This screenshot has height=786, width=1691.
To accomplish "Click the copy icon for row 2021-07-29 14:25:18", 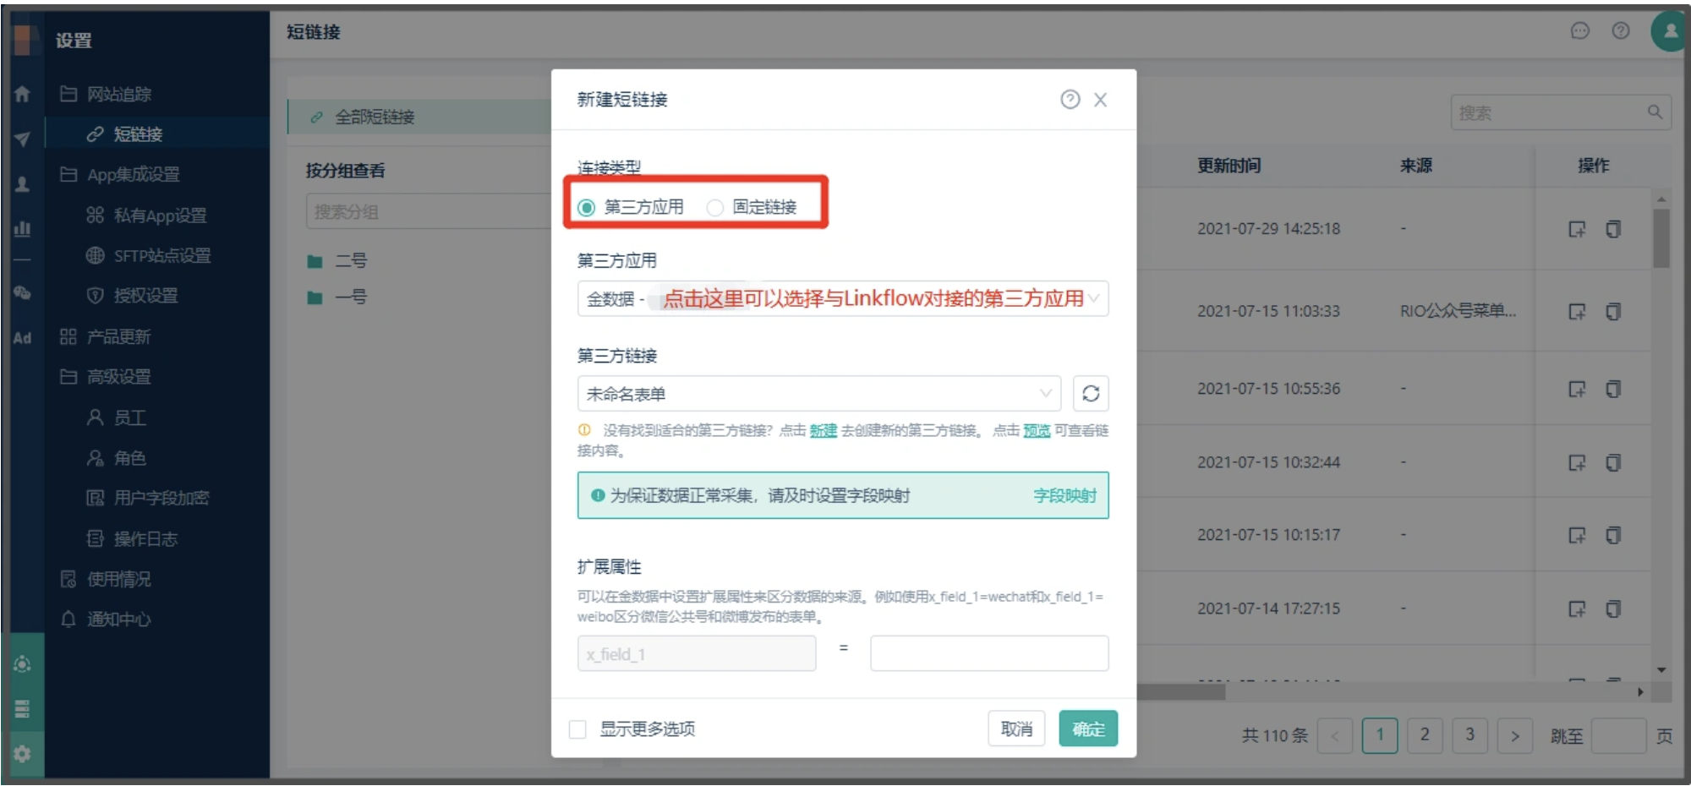I will pyautogui.click(x=1613, y=229).
